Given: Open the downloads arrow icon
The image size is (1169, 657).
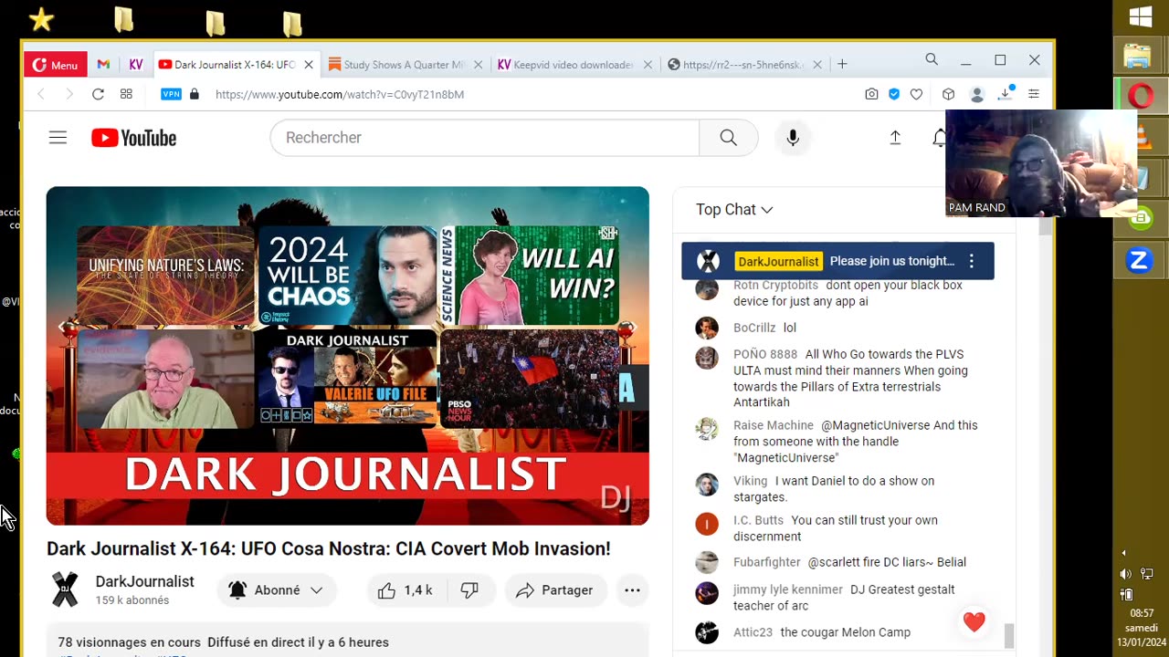Looking at the screenshot, I should pos(1006,93).
